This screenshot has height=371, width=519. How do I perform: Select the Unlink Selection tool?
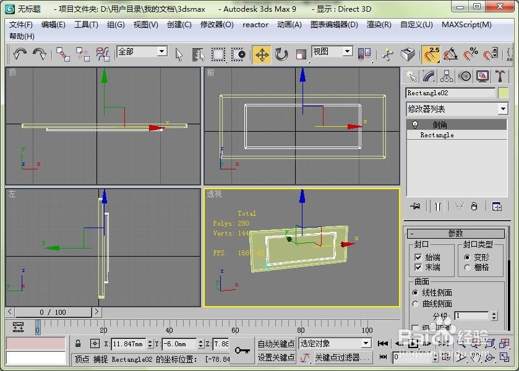83,54
